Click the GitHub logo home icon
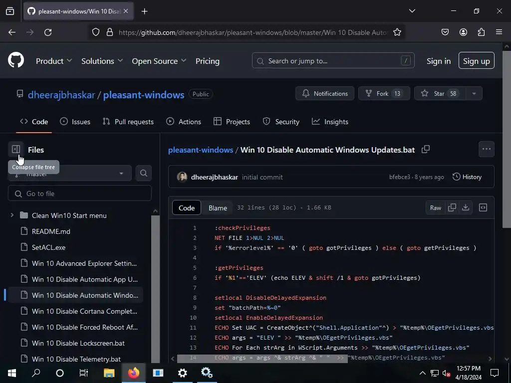Viewport: 511px width, 383px height. (x=16, y=60)
